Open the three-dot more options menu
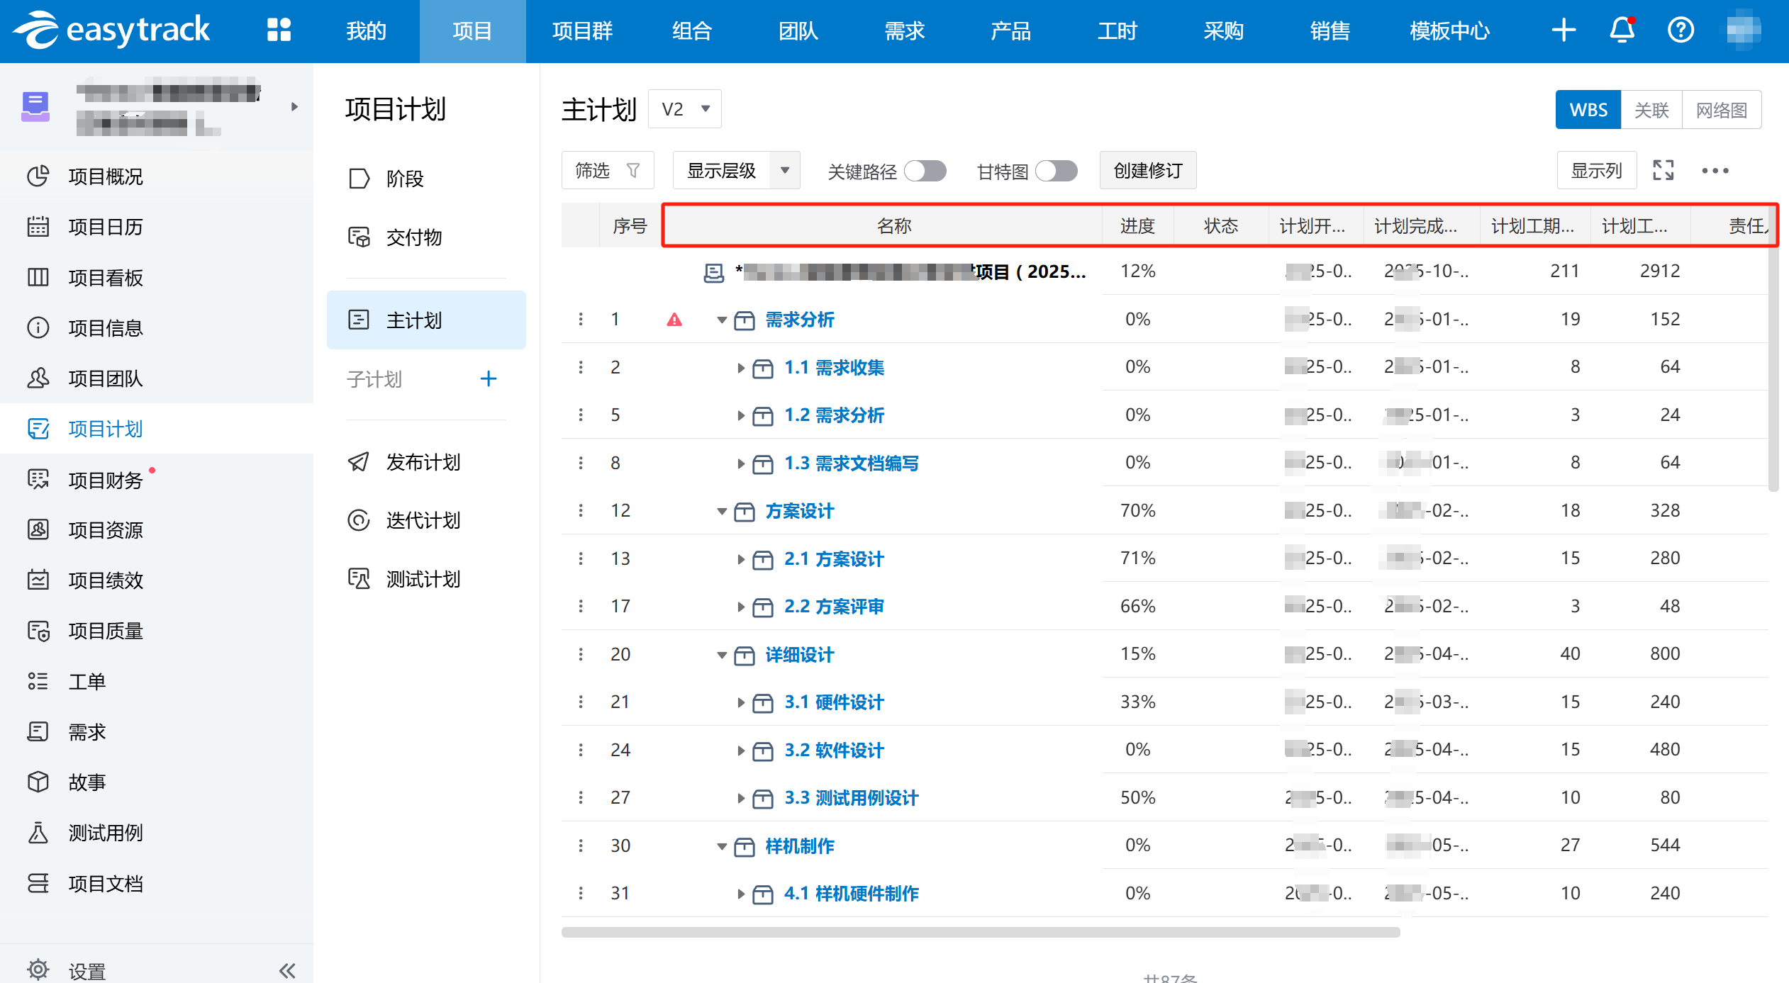Image resolution: width=1789 pixels, height=983 pixels. 1715,171
